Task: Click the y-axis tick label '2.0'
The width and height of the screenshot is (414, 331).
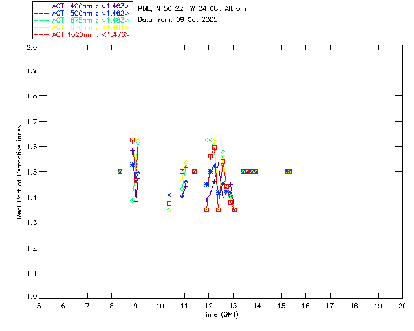Action: [32, 48]
